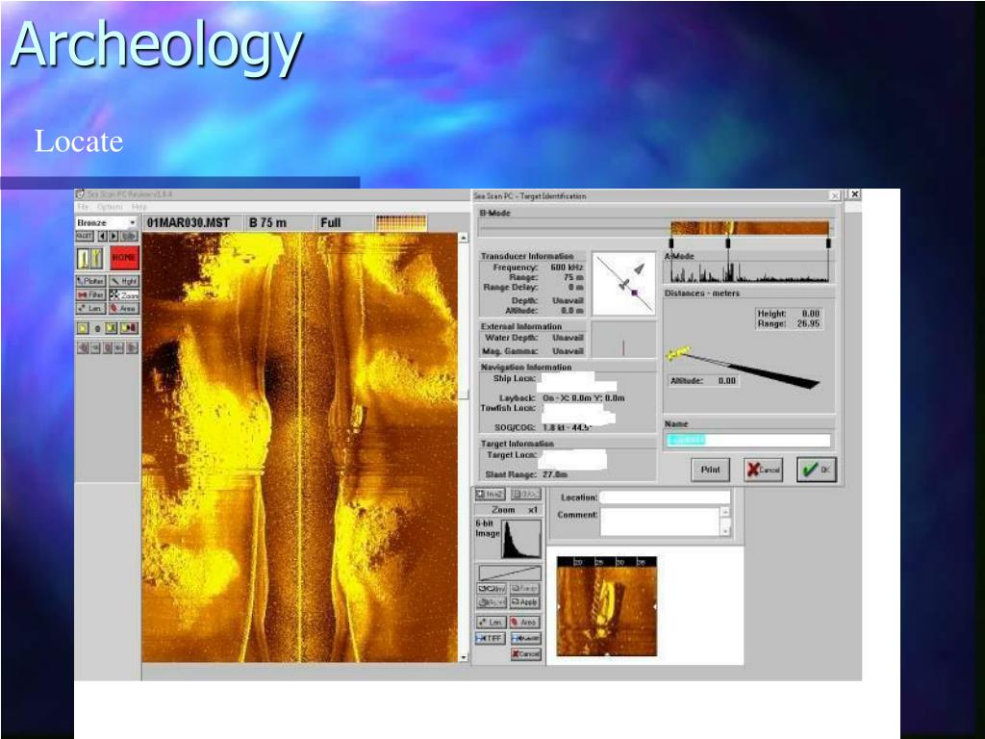985x739 pixels.
Task: Click the first yellow marker icon
Action: (x=83, y=328)
